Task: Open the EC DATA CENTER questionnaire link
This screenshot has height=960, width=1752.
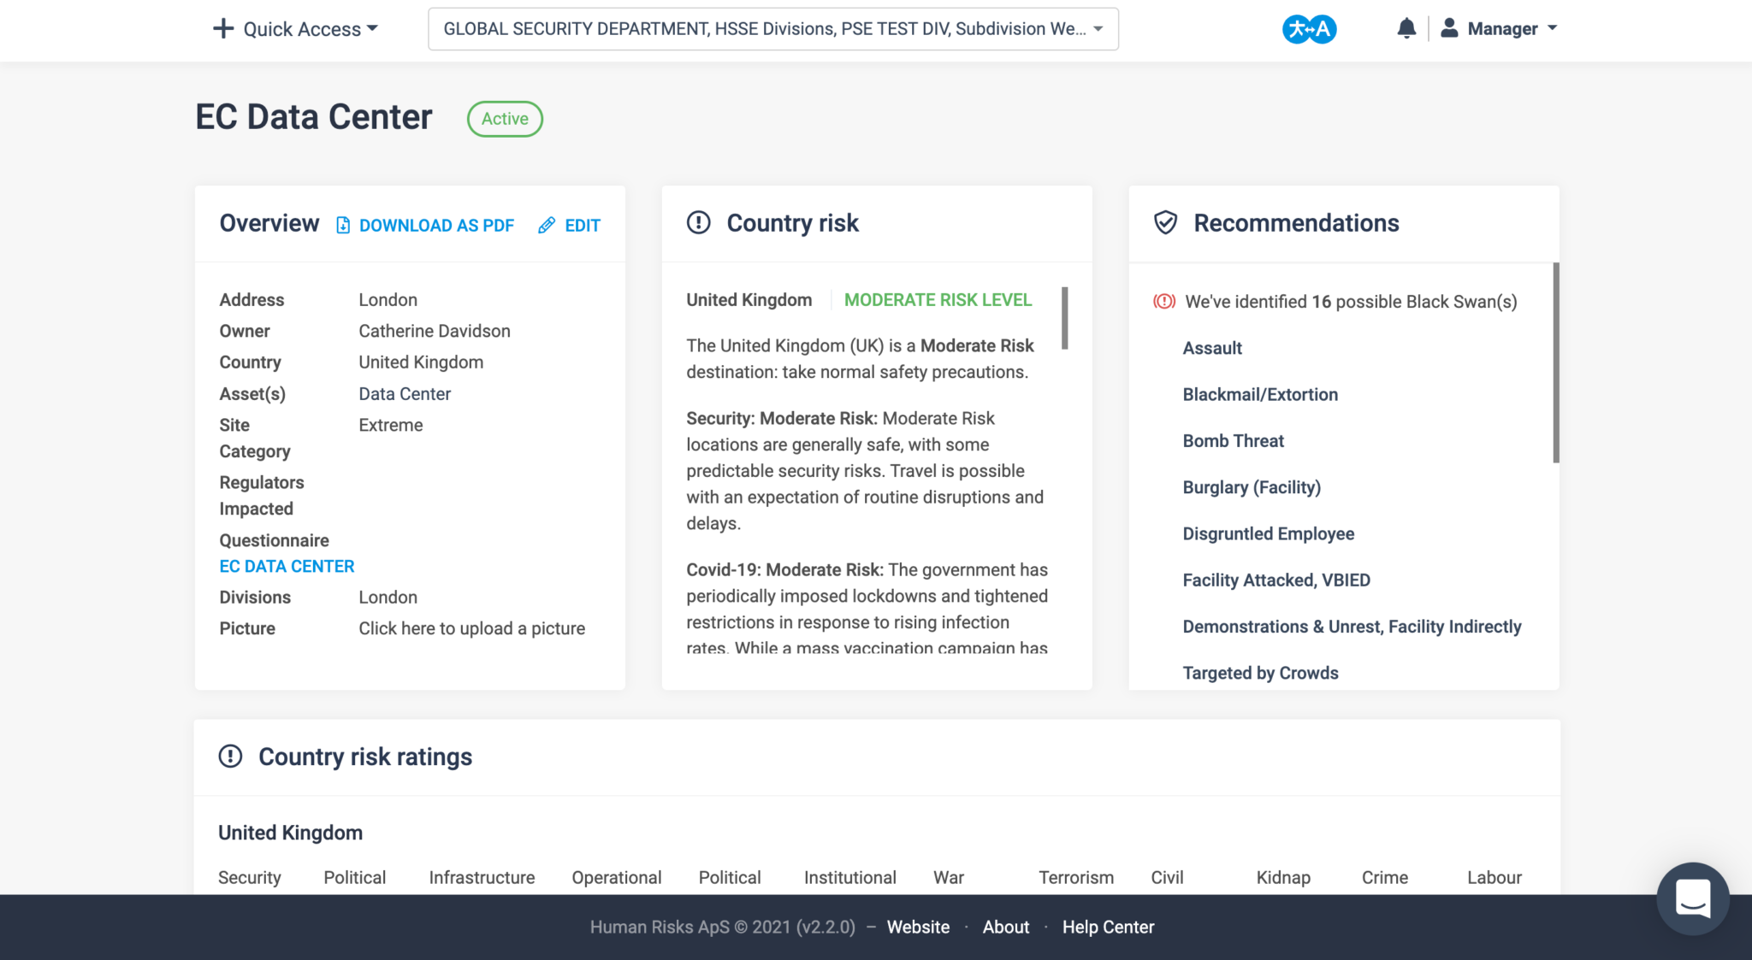Action: pyautogui.click(x=287, y=566)
